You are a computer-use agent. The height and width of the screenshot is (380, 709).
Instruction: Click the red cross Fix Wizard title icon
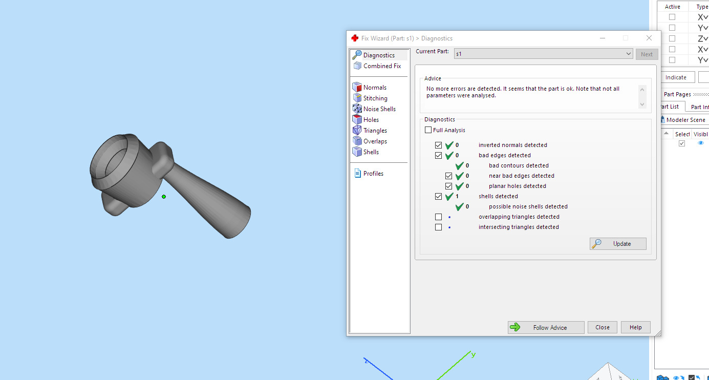355,38
